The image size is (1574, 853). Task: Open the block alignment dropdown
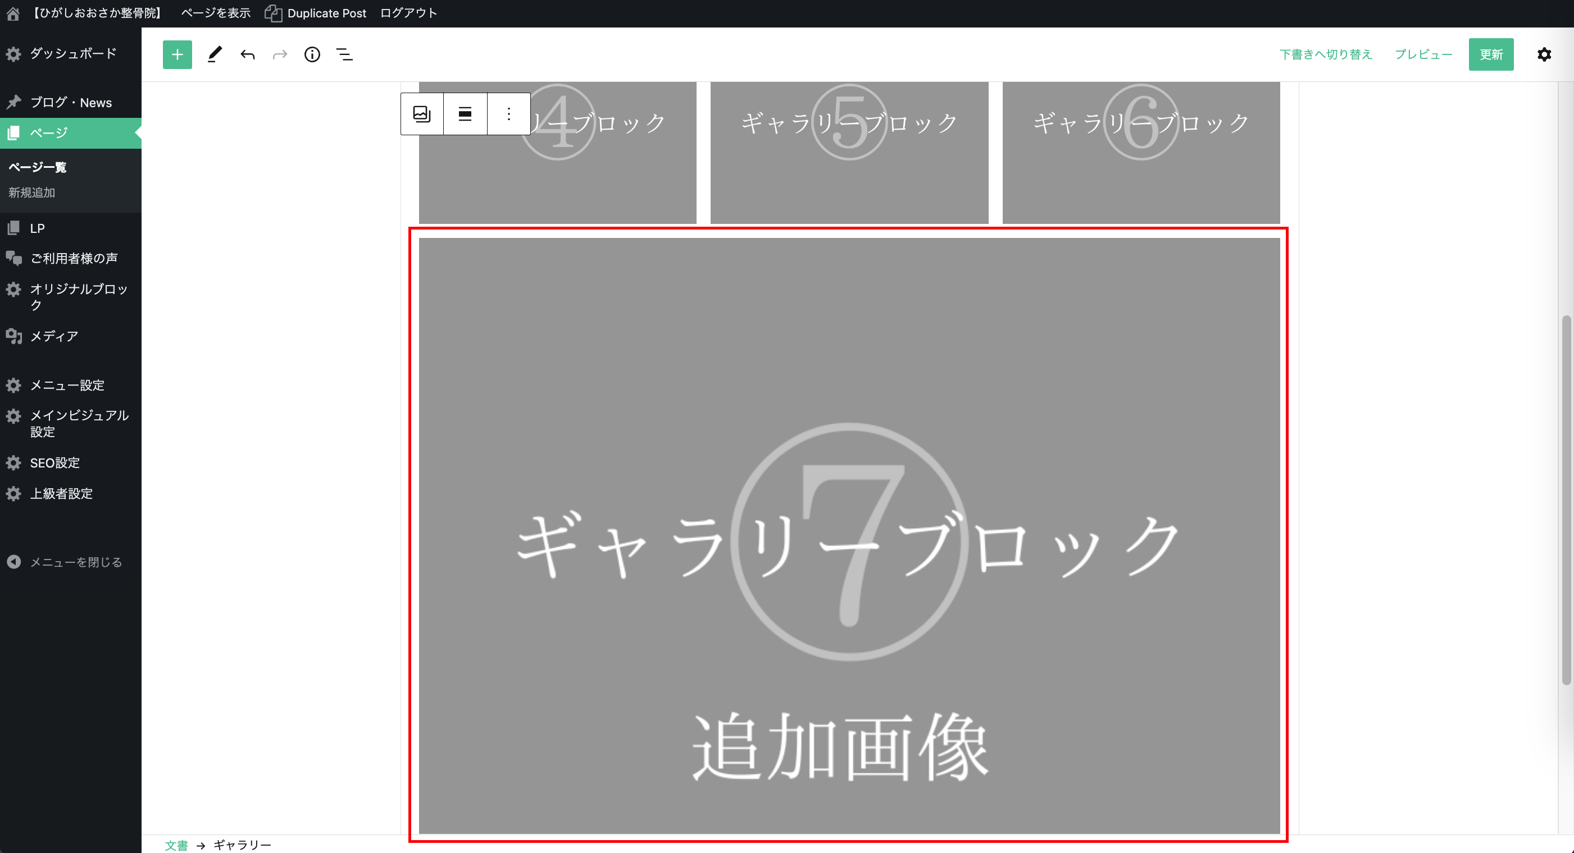tap(465, 114)
